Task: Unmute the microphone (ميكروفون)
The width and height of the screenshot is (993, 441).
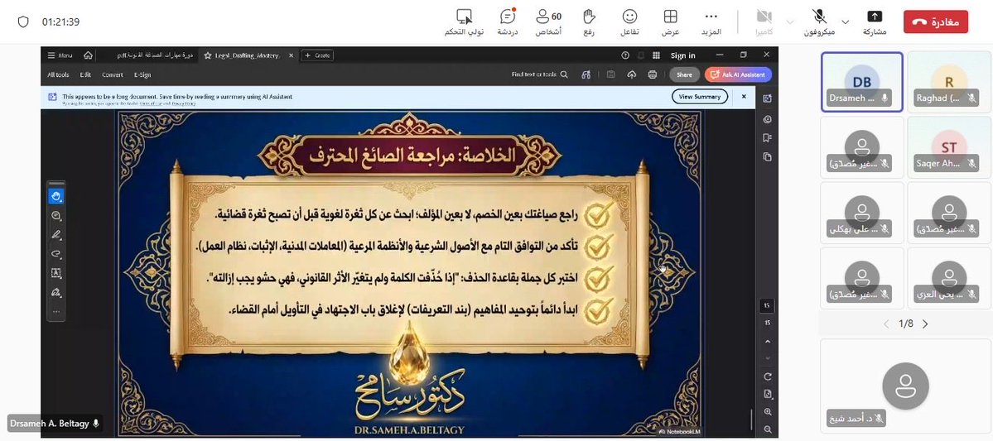Action: 820,22
